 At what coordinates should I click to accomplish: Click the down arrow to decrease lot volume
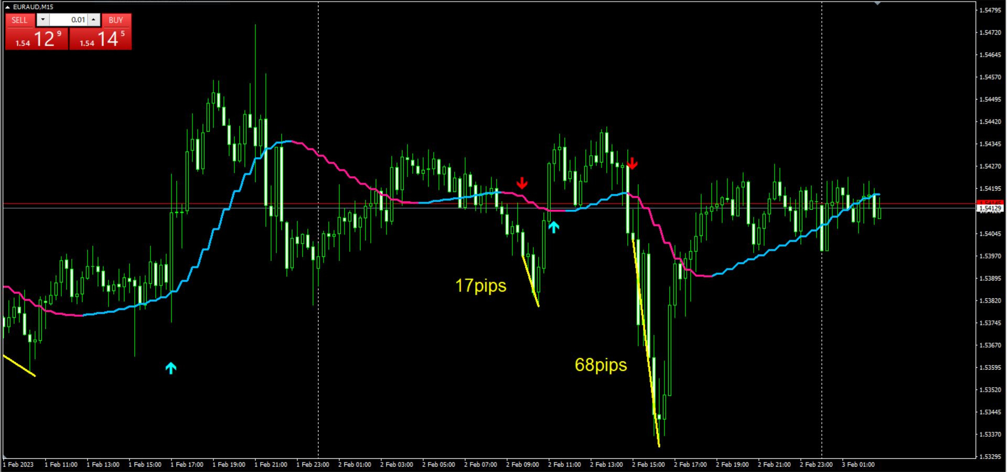[x=43, y=20]
